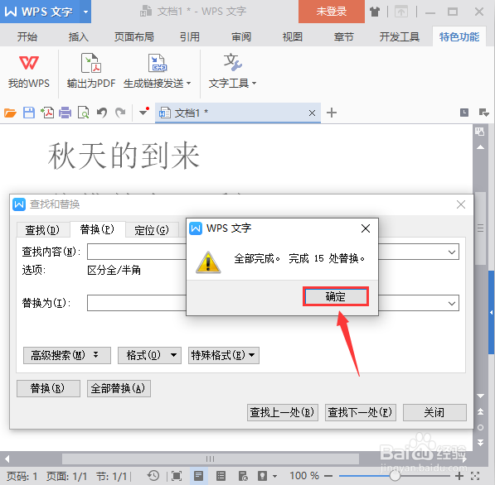Click the 未登录 login button
Screen dimensions: 495x485
(332, 12)
